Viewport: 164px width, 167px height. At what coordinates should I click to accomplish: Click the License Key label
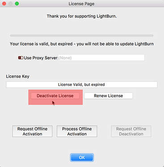(x=17, y=76)
